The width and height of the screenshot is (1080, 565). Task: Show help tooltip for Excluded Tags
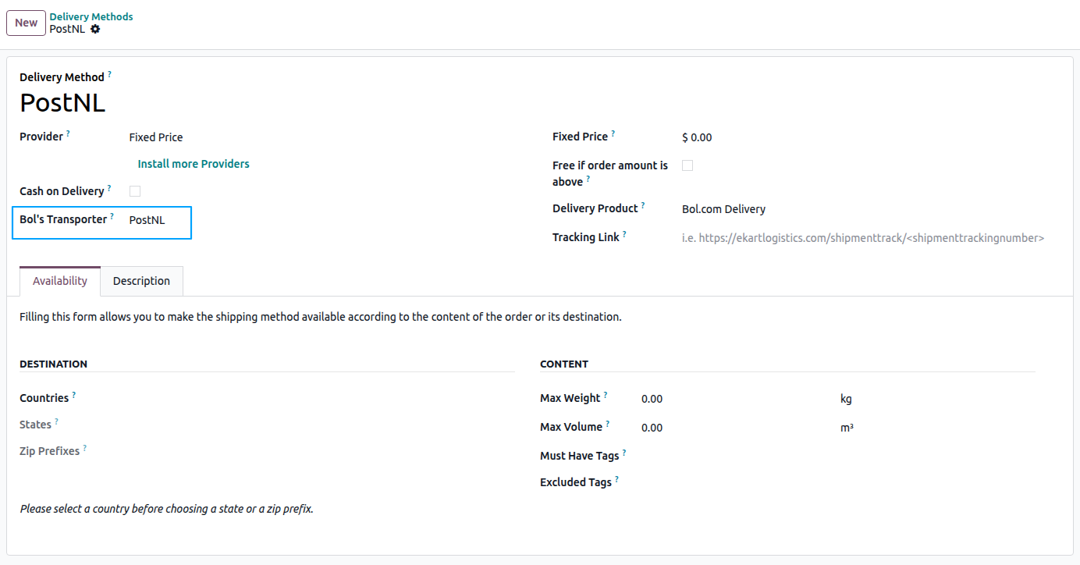point(616,478)
